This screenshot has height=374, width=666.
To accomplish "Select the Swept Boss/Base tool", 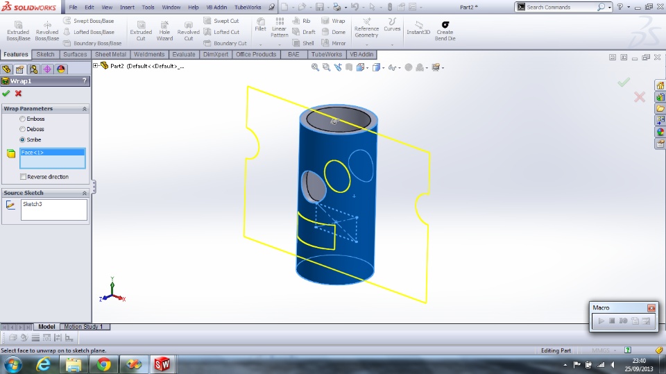I will [89, 21].
